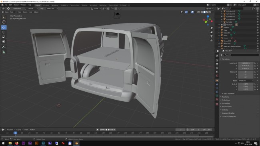260x146 pixels.
Task: Toggle visibility of Plane.001 object
Action: click(258, 43)
